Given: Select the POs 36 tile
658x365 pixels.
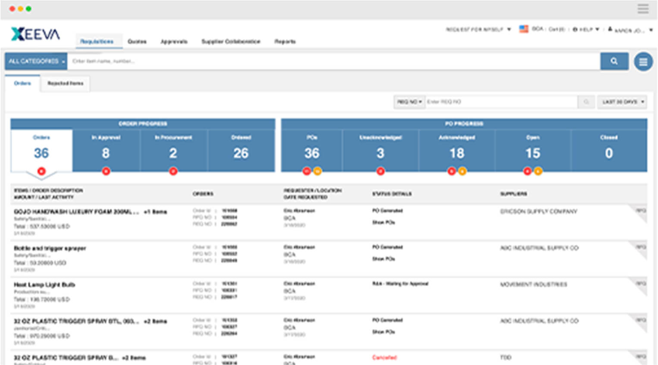Looking at the screenshot, I should click(312, 150).
